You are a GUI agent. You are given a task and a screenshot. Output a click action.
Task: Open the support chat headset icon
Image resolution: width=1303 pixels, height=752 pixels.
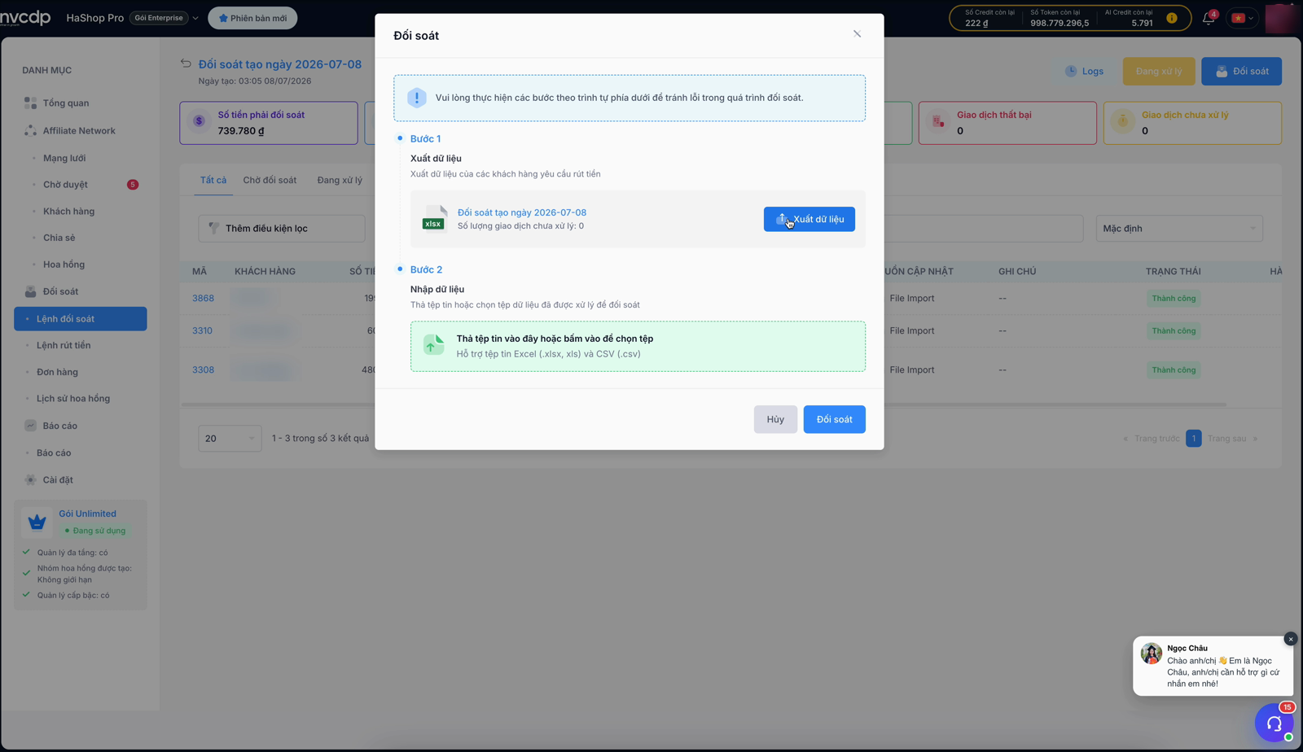coord(1274,724)
